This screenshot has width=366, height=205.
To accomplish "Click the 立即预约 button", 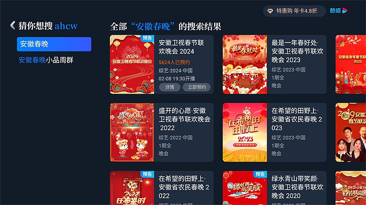I will pos(197,87).
